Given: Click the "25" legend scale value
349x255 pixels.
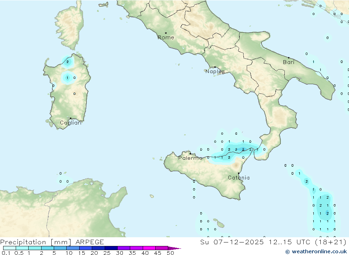Looking at the screenshot, I should coord(107,253).
